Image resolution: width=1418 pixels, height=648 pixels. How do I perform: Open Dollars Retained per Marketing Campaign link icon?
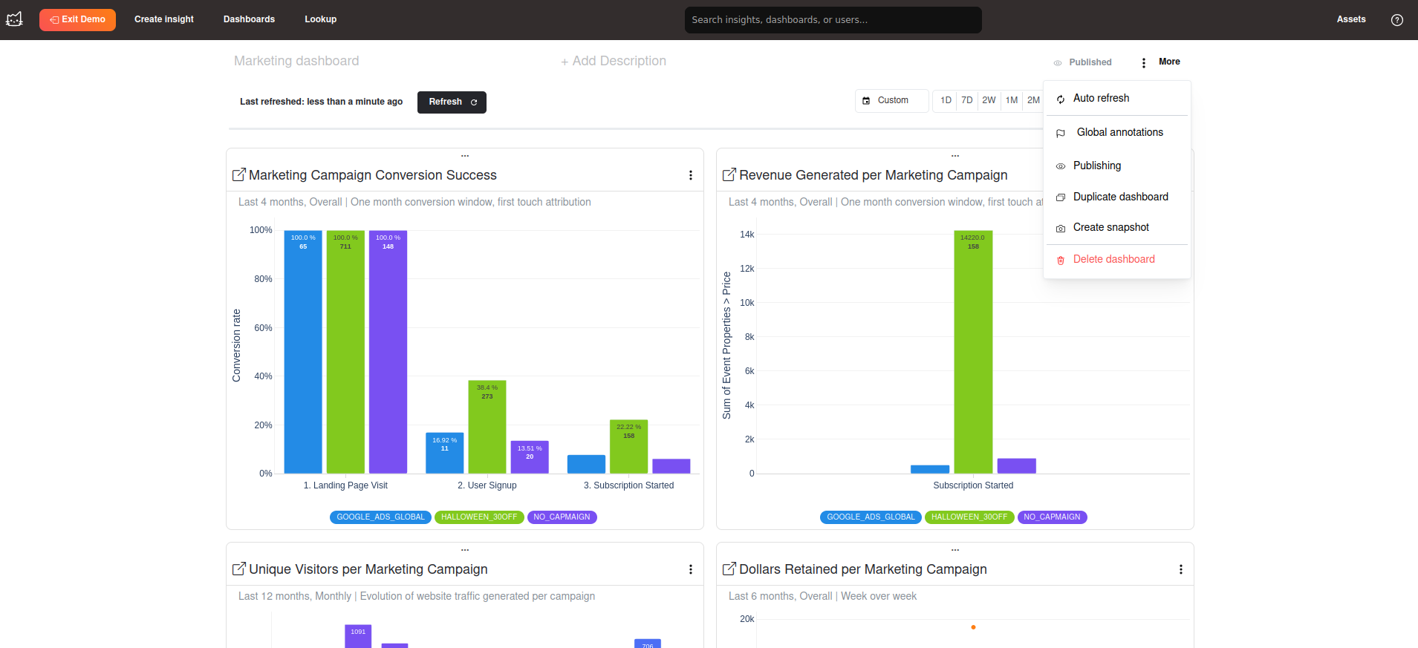[x=729, y=569]
